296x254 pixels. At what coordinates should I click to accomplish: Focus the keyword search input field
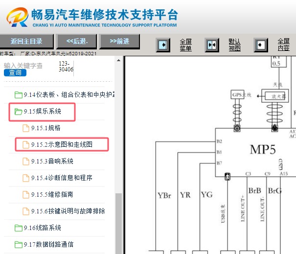click(x=23, y=66)
